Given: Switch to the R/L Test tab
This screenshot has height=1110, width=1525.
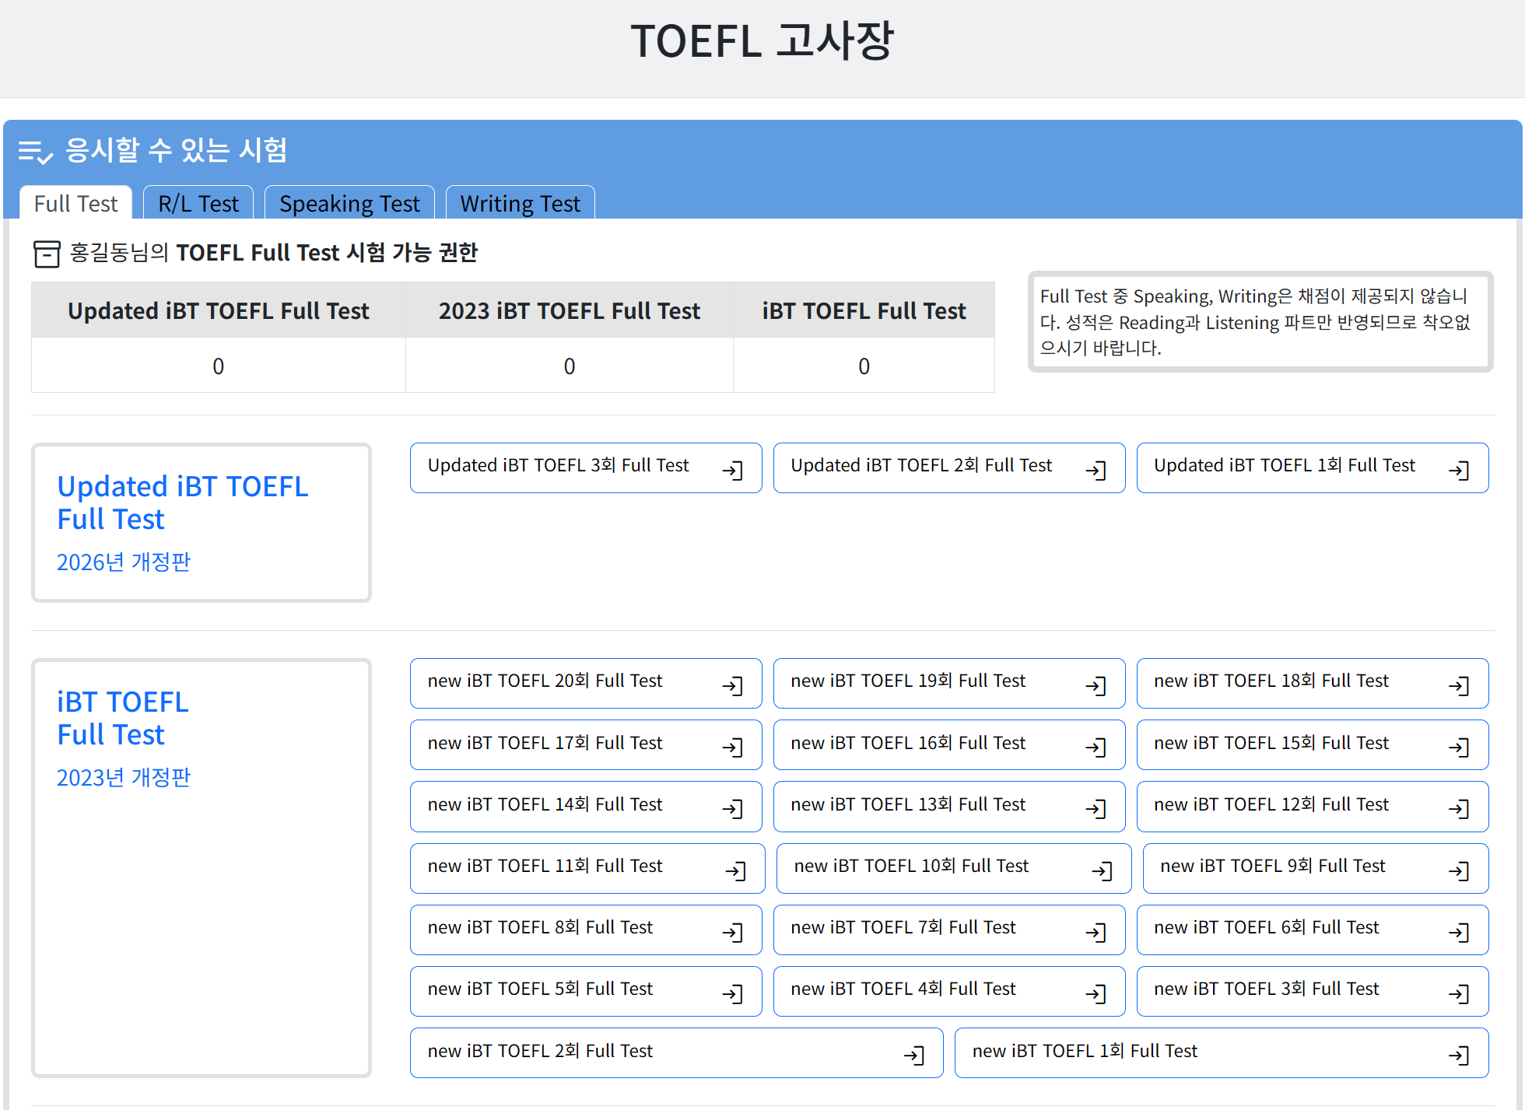Looking at the screenshot, I should [x=198, y=204].
